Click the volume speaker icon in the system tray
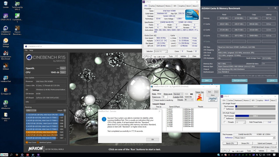This screenshot has height=157, width=279. [264, 155]
